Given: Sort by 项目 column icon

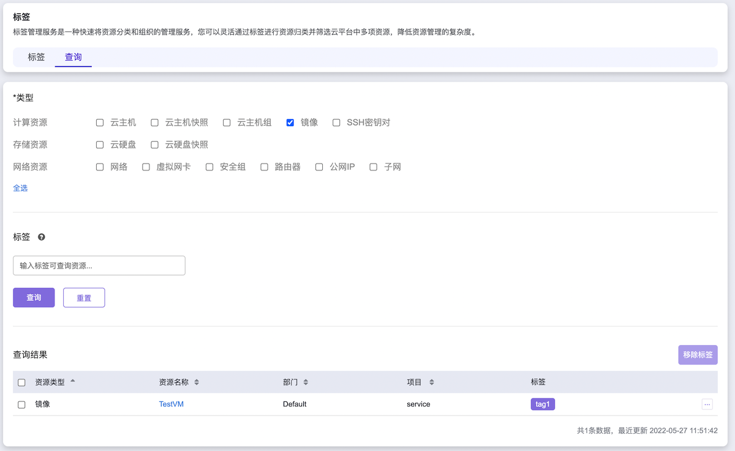Looking at the screenshot, I should click(x=431, y=382).
